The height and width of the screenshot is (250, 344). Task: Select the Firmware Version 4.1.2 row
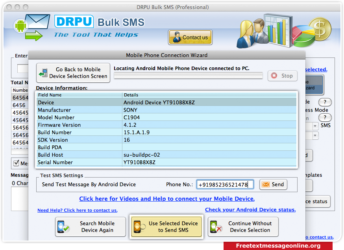tap(166, 125)
